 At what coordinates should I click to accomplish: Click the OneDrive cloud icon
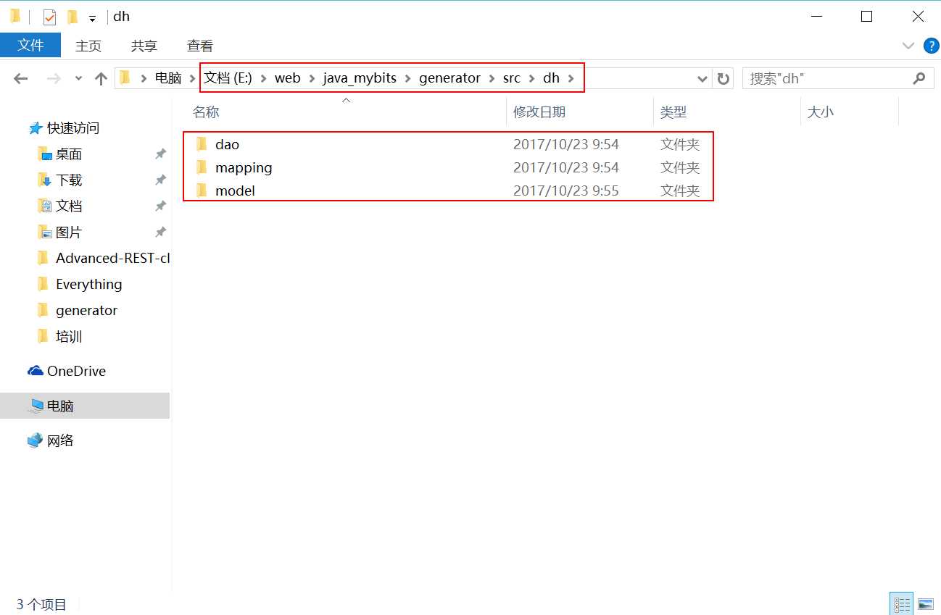pyautogui.click(x=36, y=371)
